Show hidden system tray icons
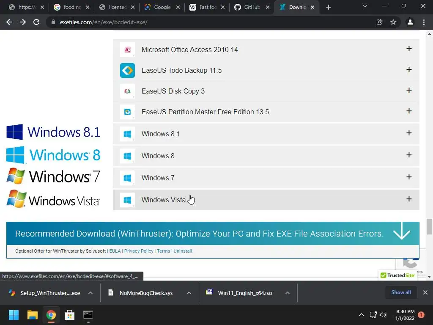This screenshot has height=325, width=433. point(361,315)
